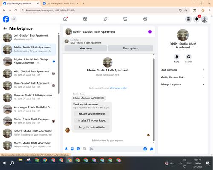Open the Marketplace storefront icon in top nav
The height and width of the screenshot is (170, 213).
(125, 19)
